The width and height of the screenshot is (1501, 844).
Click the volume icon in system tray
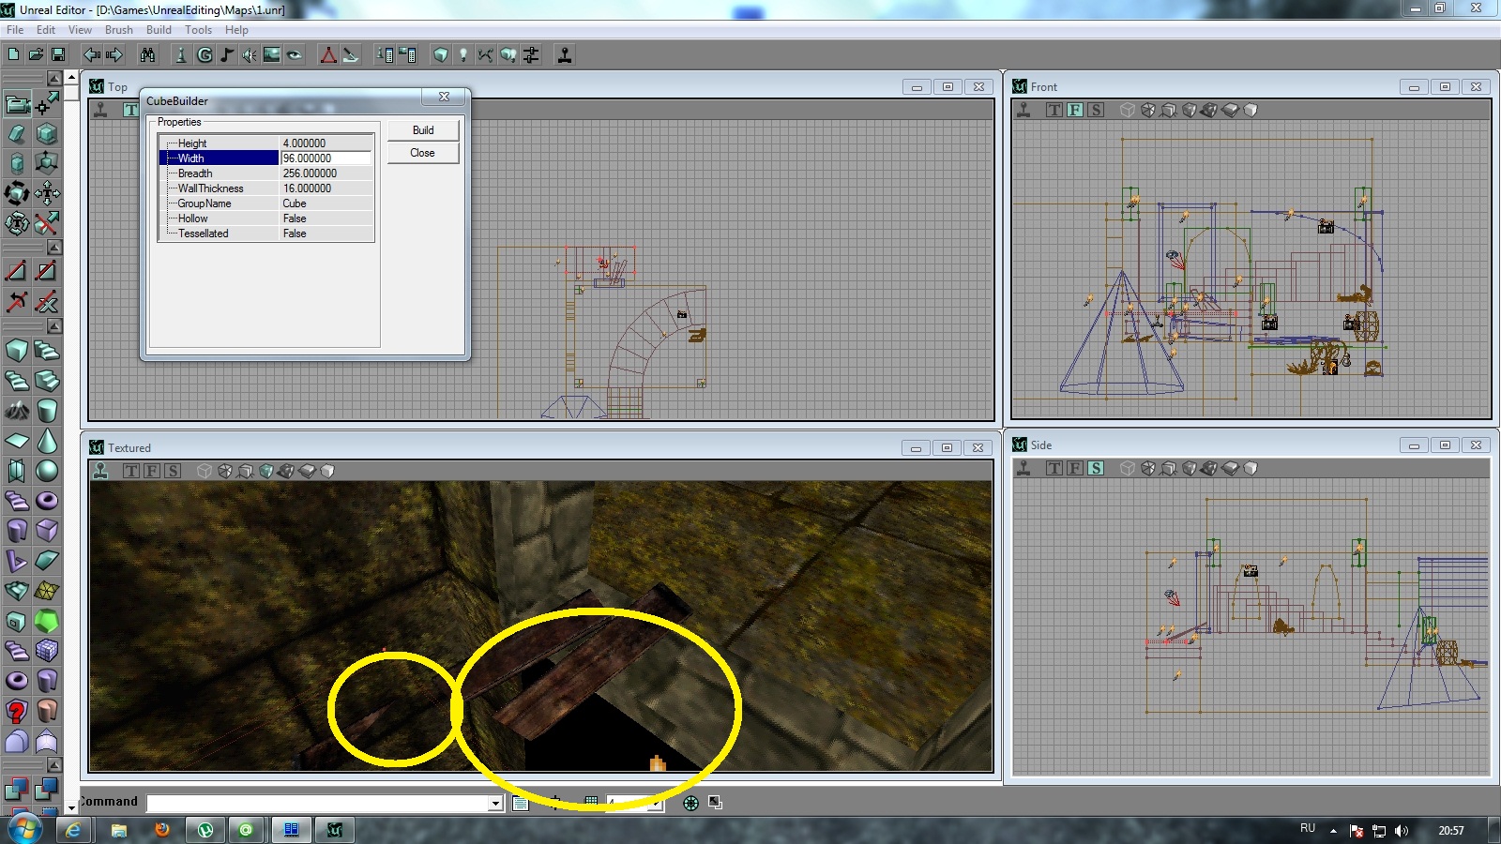point(1402,831)
